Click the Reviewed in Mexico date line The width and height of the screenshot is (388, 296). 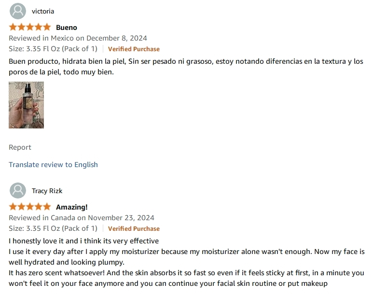tap(78, 38)
